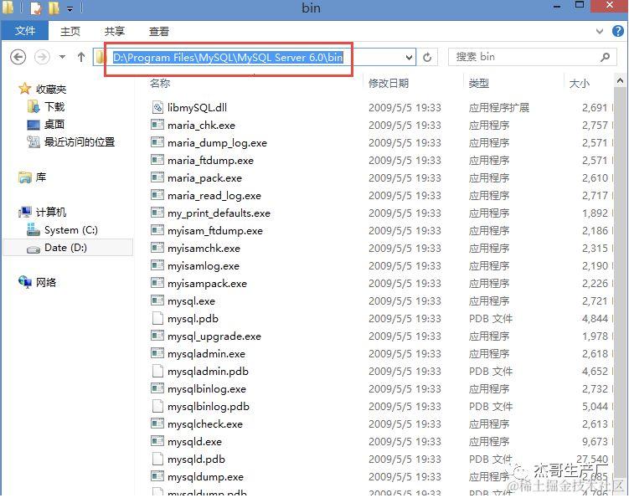Viewport: 629px width, 498px height.
Task: Select the mysqlbinlog.exe file name
Action: click(x=207, y=389)
